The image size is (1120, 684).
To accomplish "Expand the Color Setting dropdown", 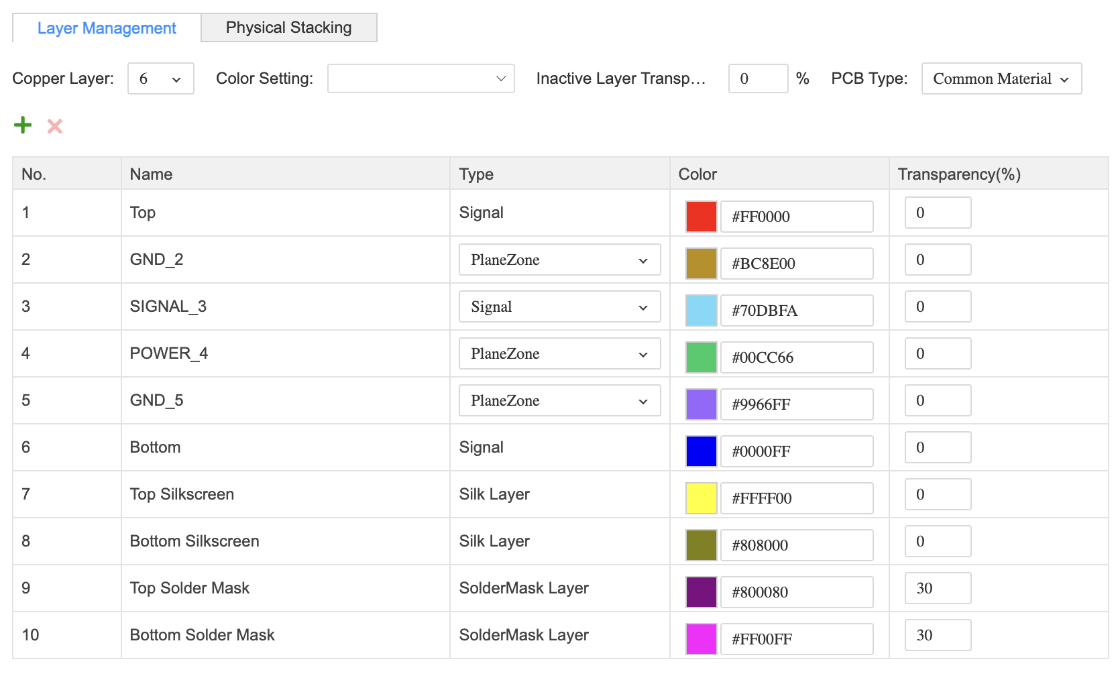I will [421, 78].
